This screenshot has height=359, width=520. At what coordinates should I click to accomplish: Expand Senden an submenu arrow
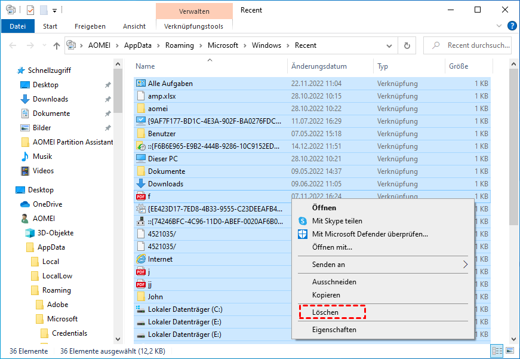(465, 265)
